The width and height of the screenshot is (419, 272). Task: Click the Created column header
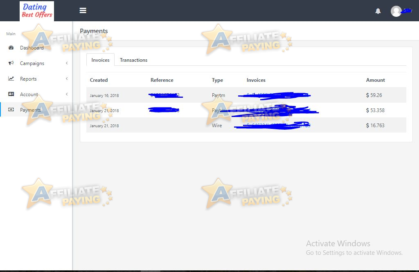coord(99,80)
